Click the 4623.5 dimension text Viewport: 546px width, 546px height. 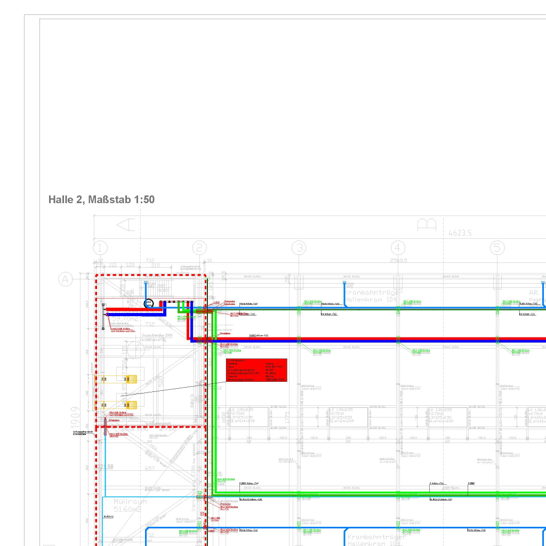click(x=460, y=233)
